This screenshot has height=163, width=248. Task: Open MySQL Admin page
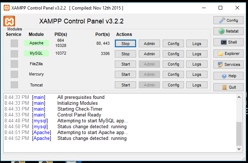(149, 54)
